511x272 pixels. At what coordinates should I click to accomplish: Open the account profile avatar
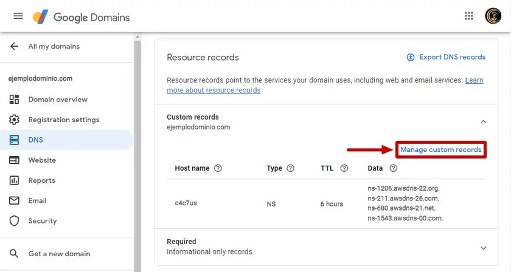coord(493,16)
